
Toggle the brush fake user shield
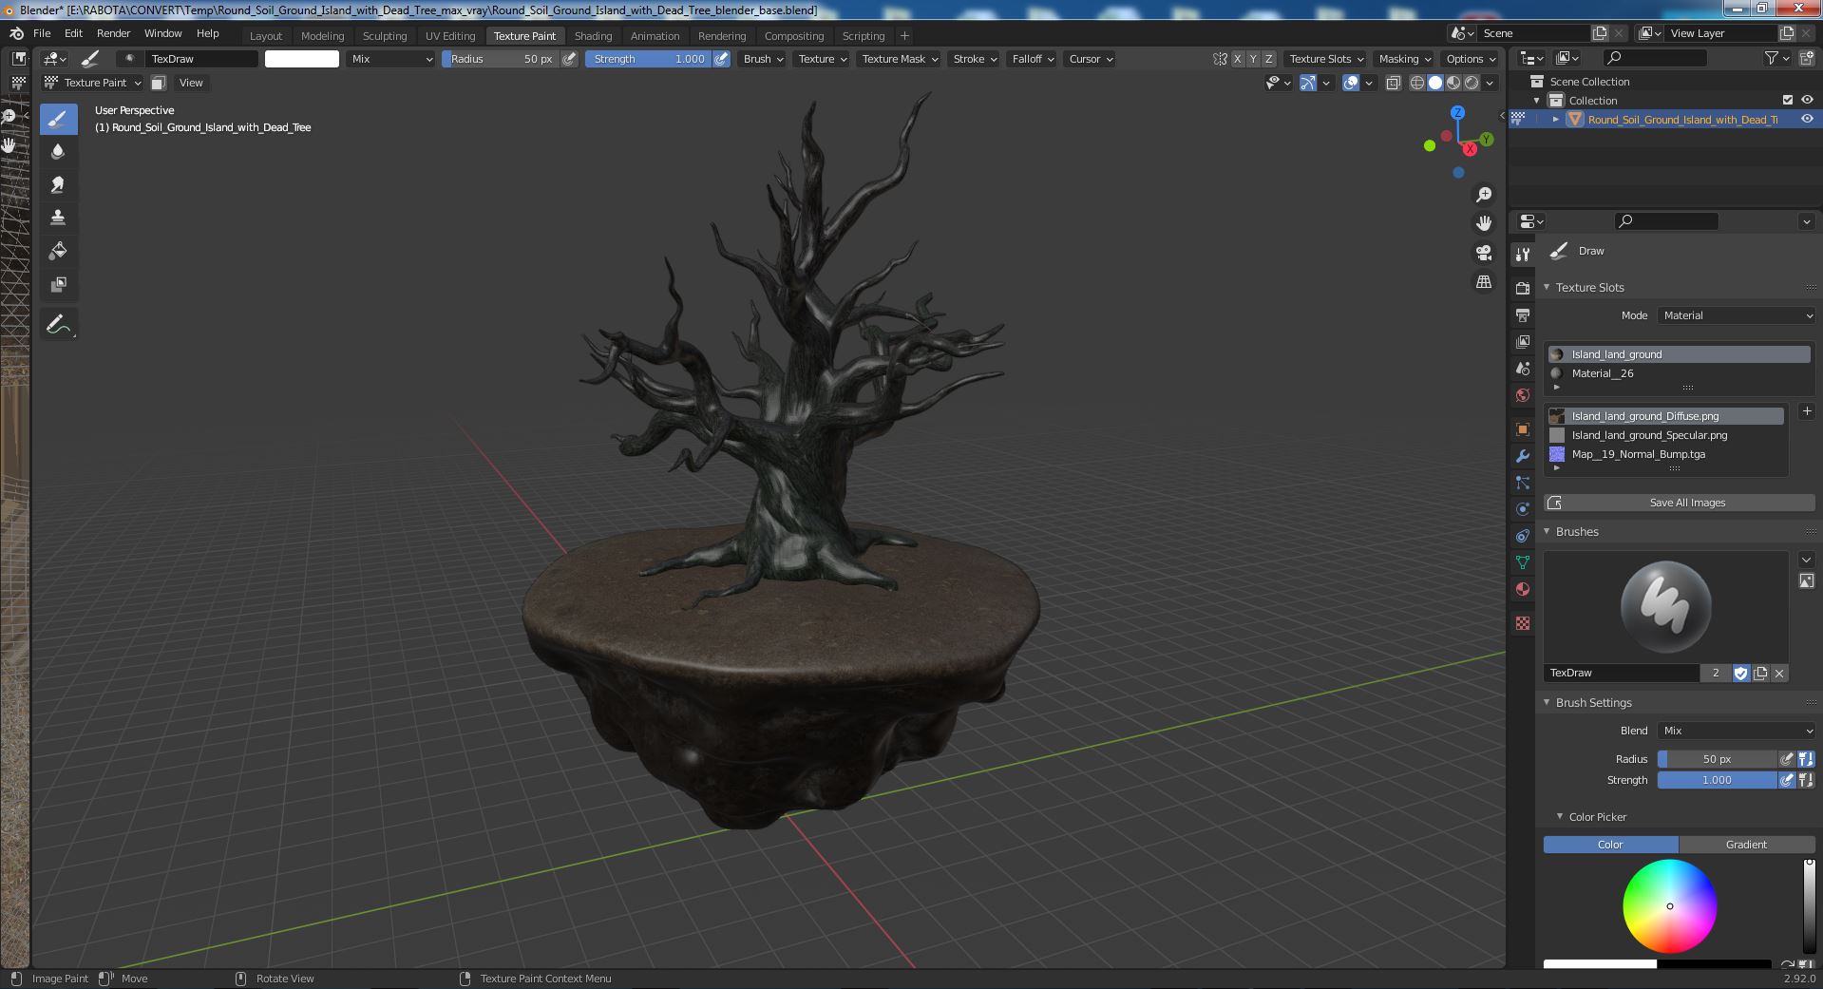click(x=1740, y=673)
